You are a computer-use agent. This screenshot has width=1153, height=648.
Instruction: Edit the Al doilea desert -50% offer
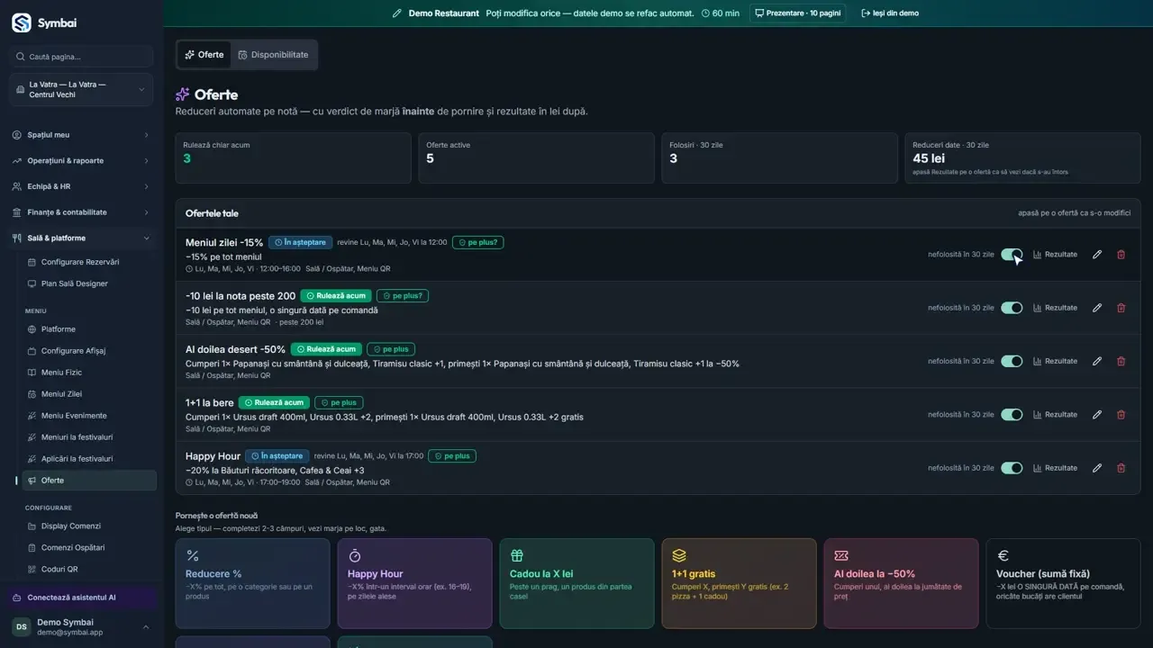[x=1096, y=361]
